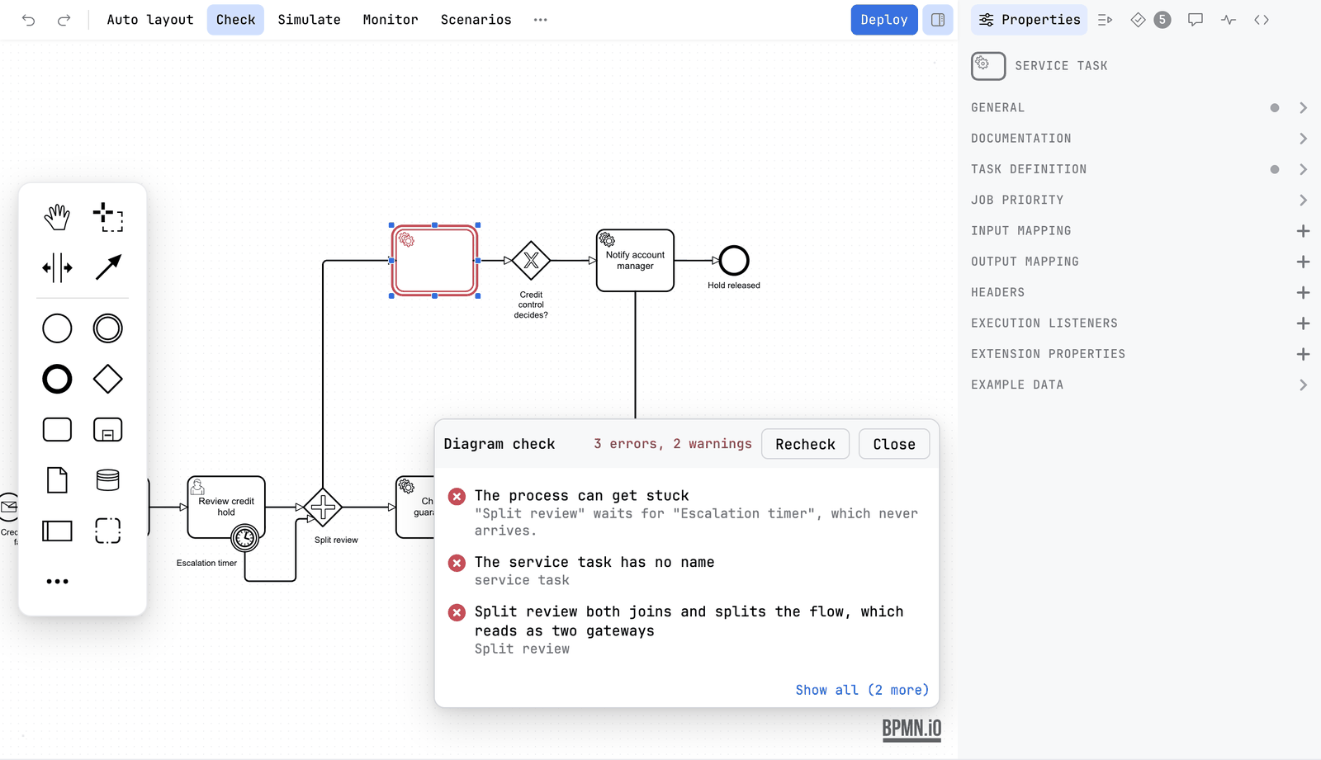This screenshot has height=760, width=1321.
Task: Create an Intermediate event from the palette
Action: 108,328
